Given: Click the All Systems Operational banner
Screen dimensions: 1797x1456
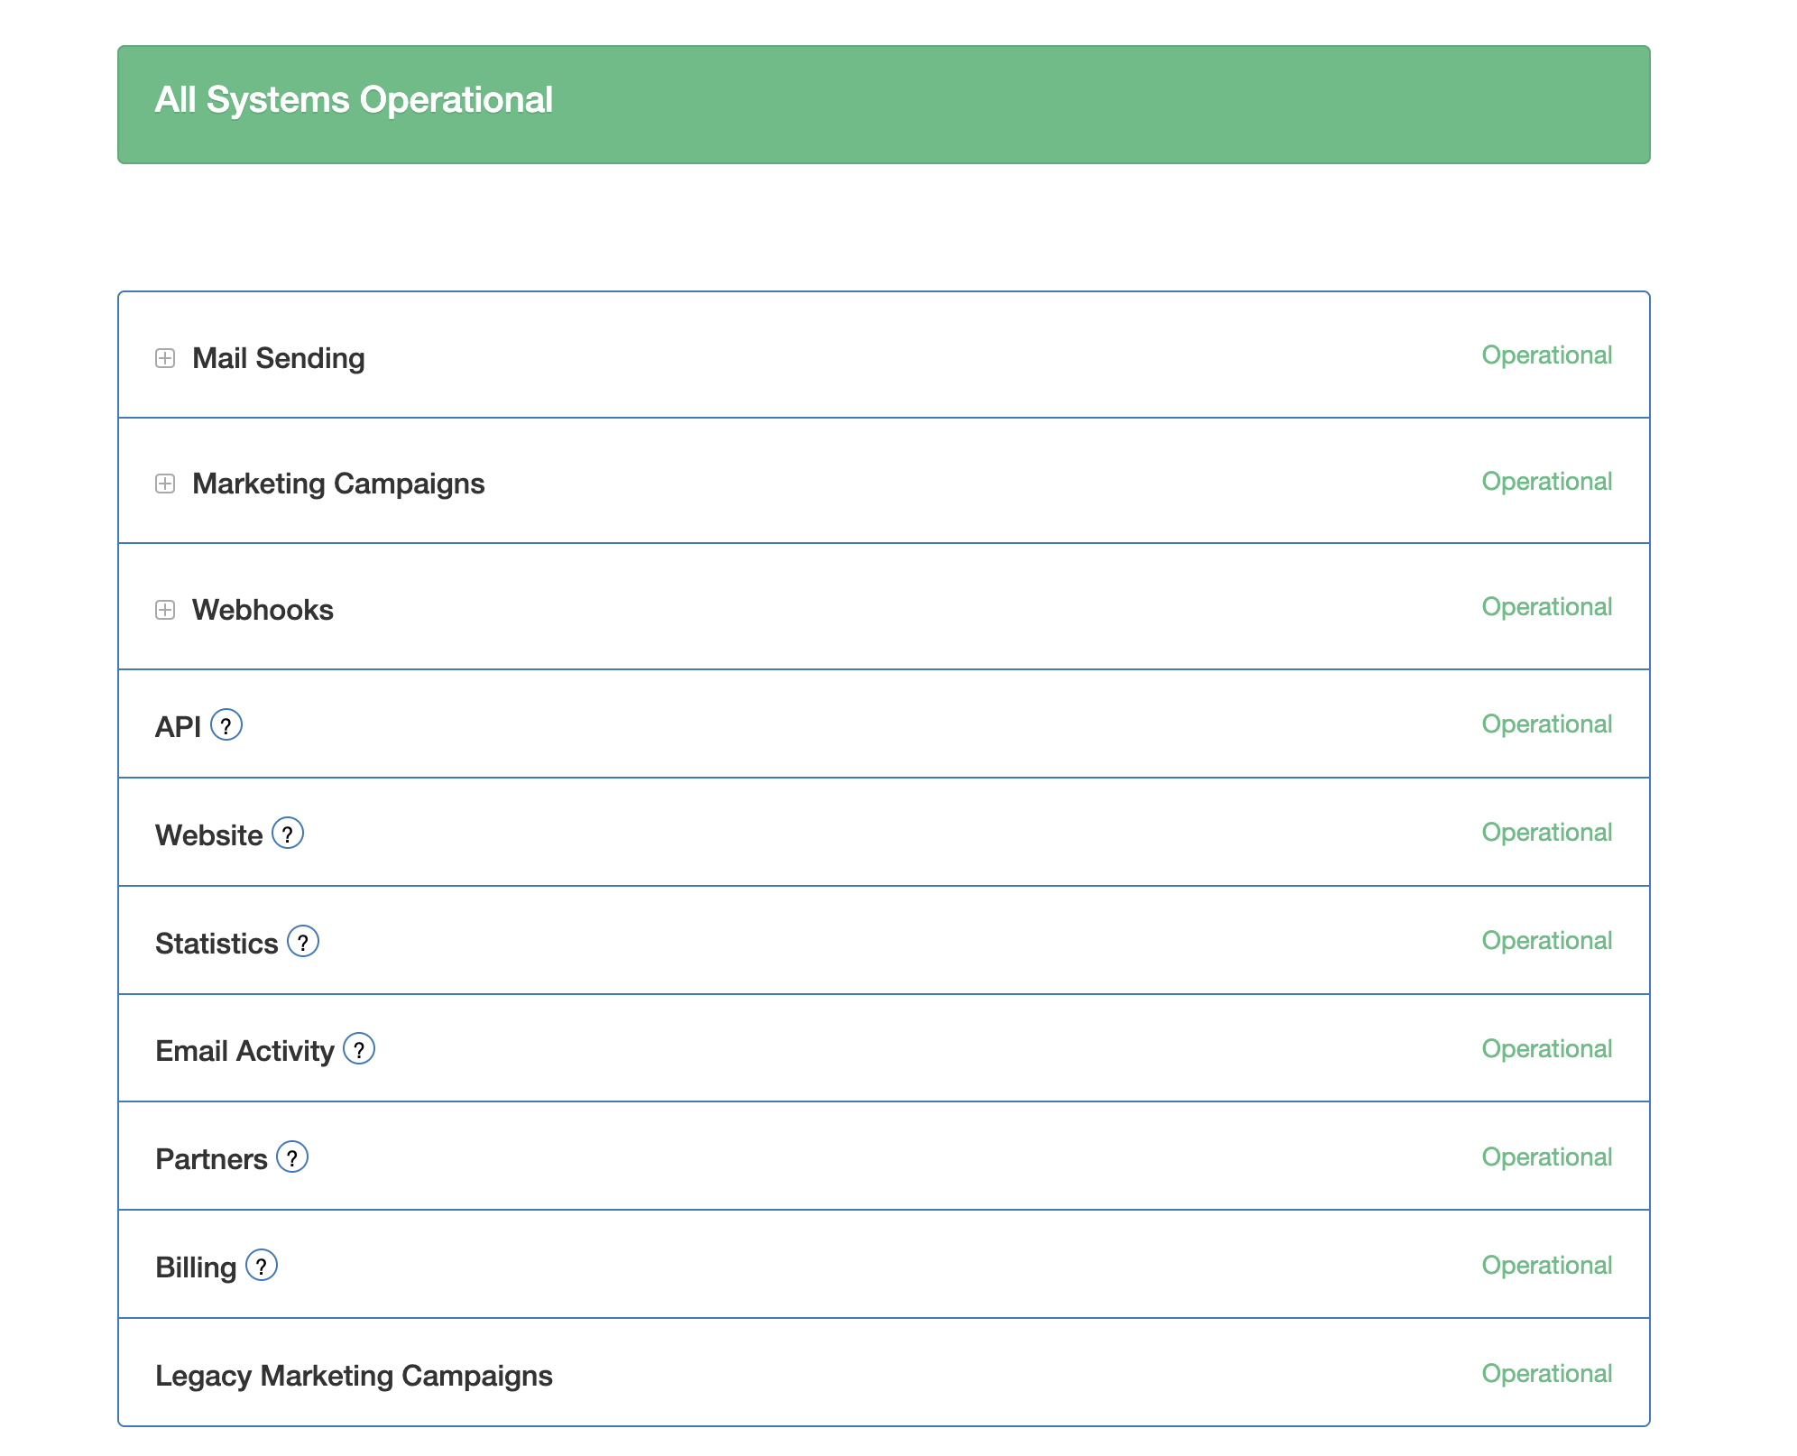Looking at the screenshot, I should [883, 105].
